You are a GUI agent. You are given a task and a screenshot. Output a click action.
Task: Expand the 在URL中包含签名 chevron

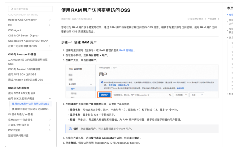point(50,125)
